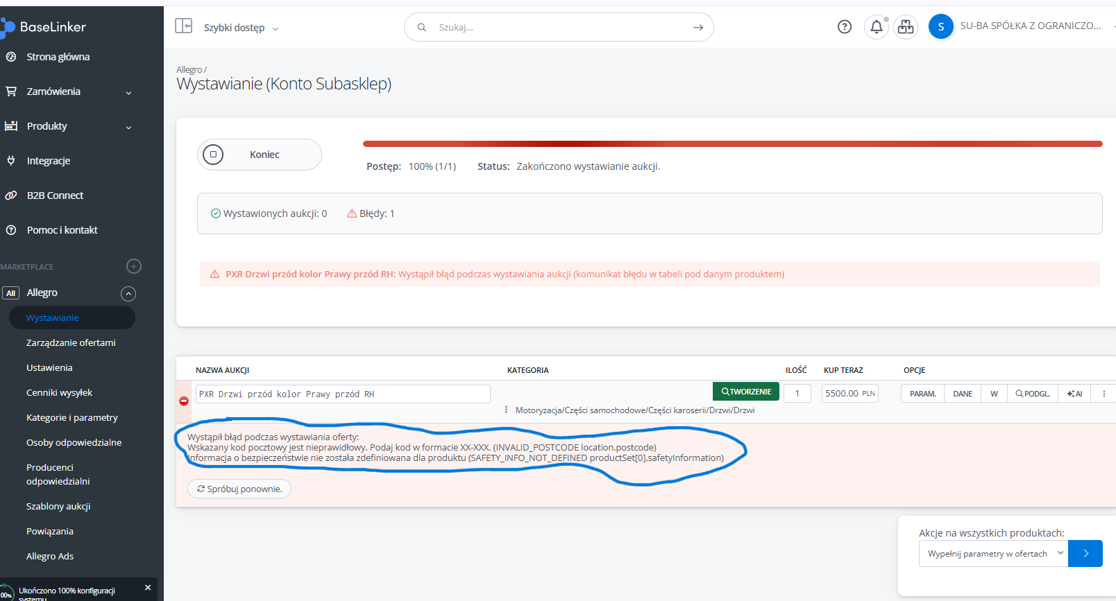Click the W button in options
1116x601 pixels.
994,394
